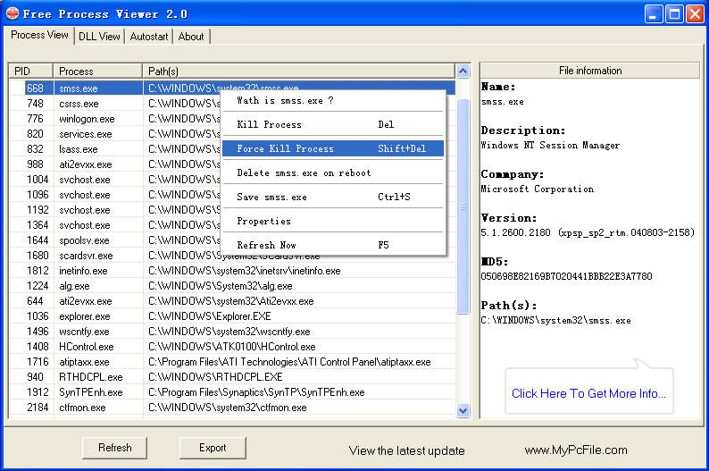Click 'Windows NT Session Manager' description text
The width and height of the screenshot is (709, 471).
click(x=550, y=146)
